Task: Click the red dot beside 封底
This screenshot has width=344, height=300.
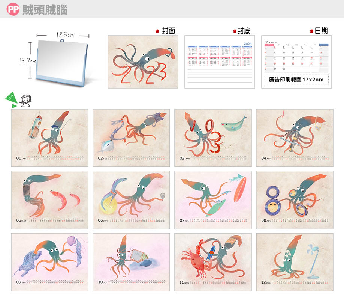Action: [x=235, y=31]
